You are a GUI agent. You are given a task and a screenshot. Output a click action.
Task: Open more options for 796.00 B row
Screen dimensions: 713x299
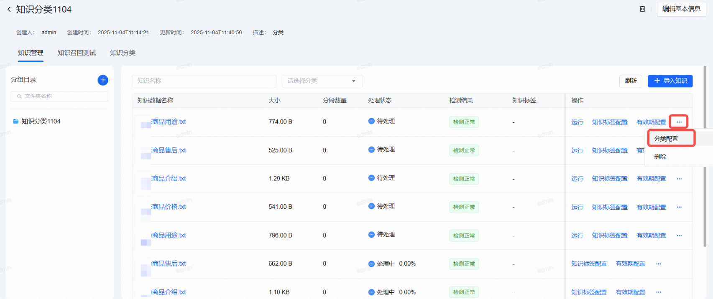679,236
